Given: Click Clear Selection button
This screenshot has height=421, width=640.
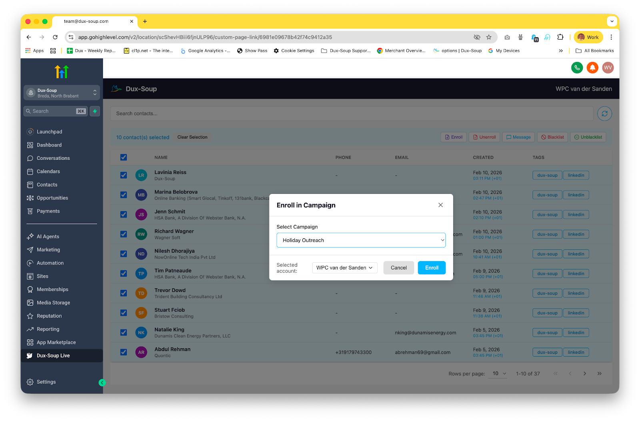Looking at the screenshot, I should pyautogui.click(x=192, y=137).
